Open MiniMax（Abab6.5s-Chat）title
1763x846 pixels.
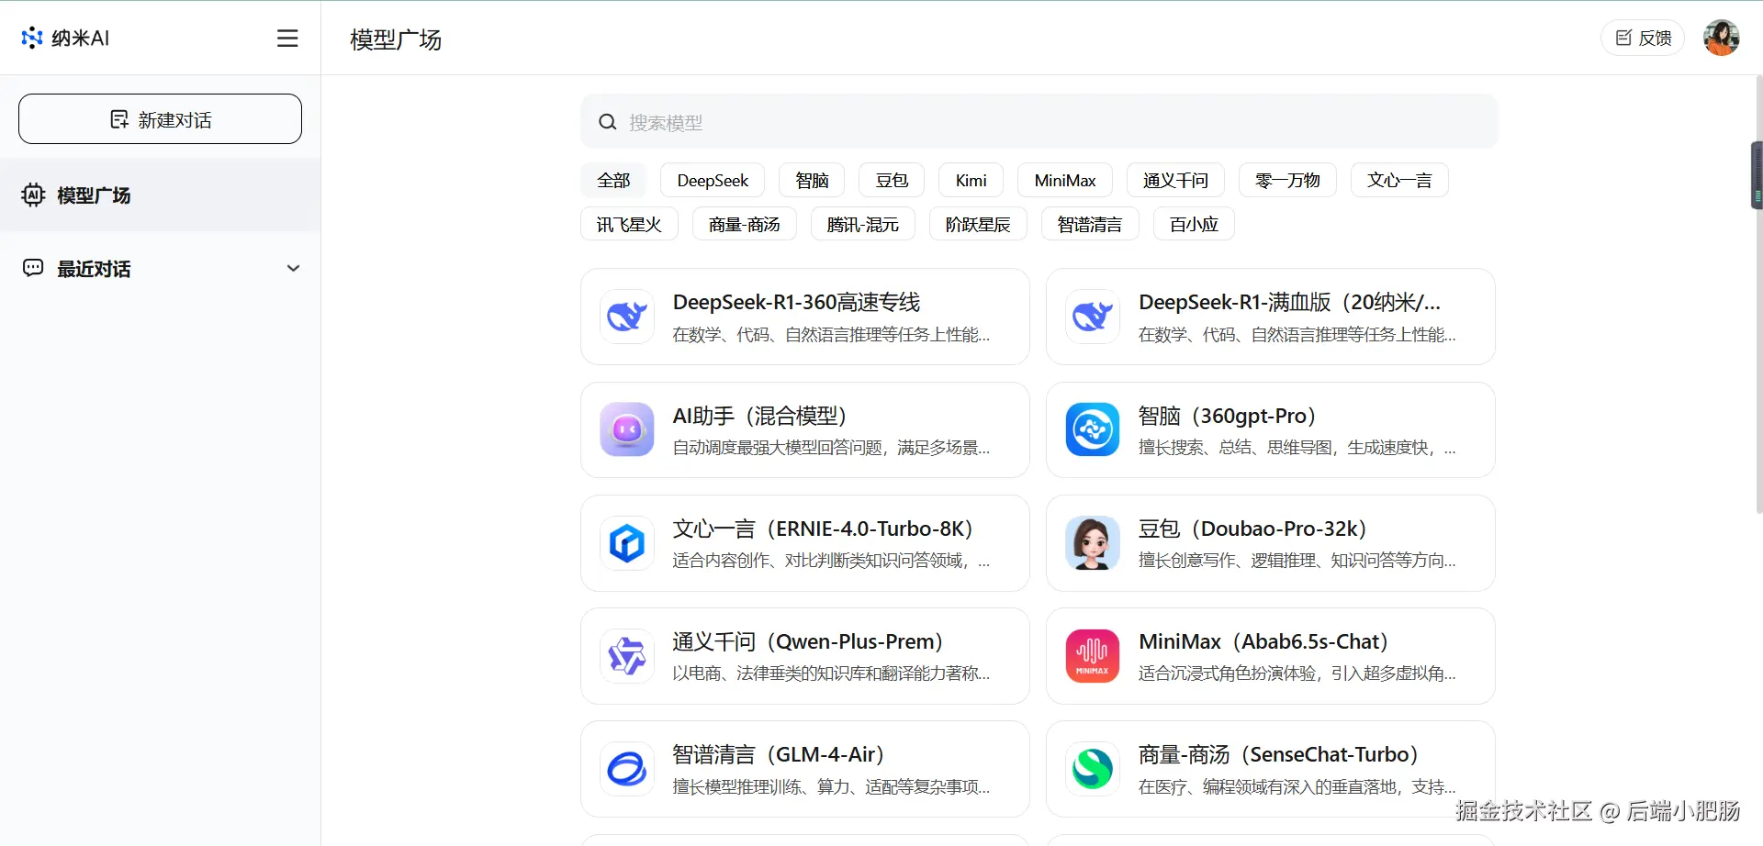point(1263,641)
